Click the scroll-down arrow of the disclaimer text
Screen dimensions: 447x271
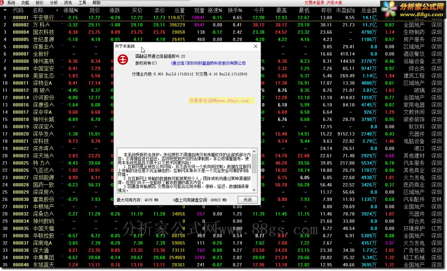[x=254, y=190]
